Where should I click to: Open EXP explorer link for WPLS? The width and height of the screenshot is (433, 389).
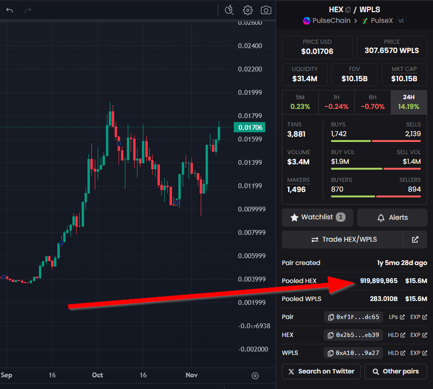(x=418, y=353)
